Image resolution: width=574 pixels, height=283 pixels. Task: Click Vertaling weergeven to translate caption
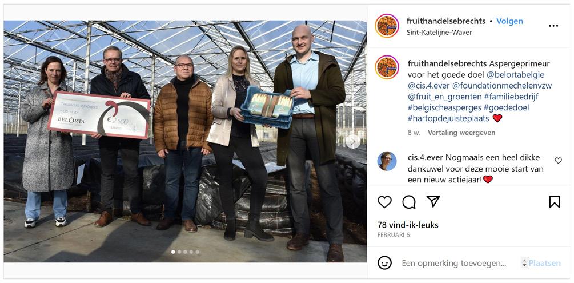pos(461,133)
